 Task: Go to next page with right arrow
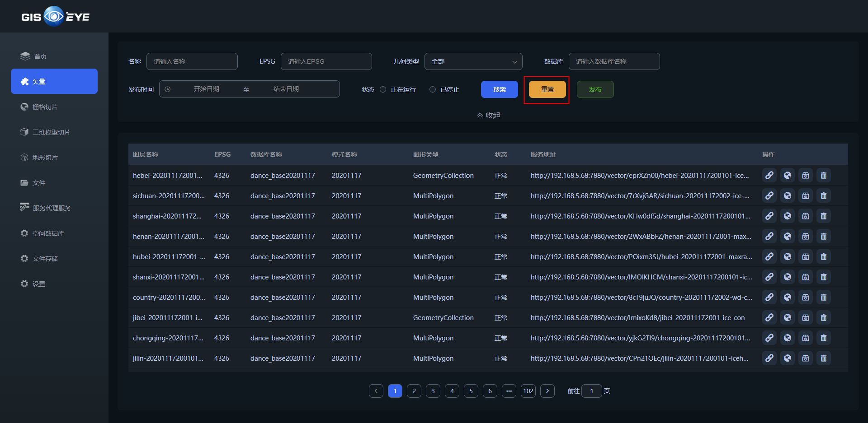547,391
